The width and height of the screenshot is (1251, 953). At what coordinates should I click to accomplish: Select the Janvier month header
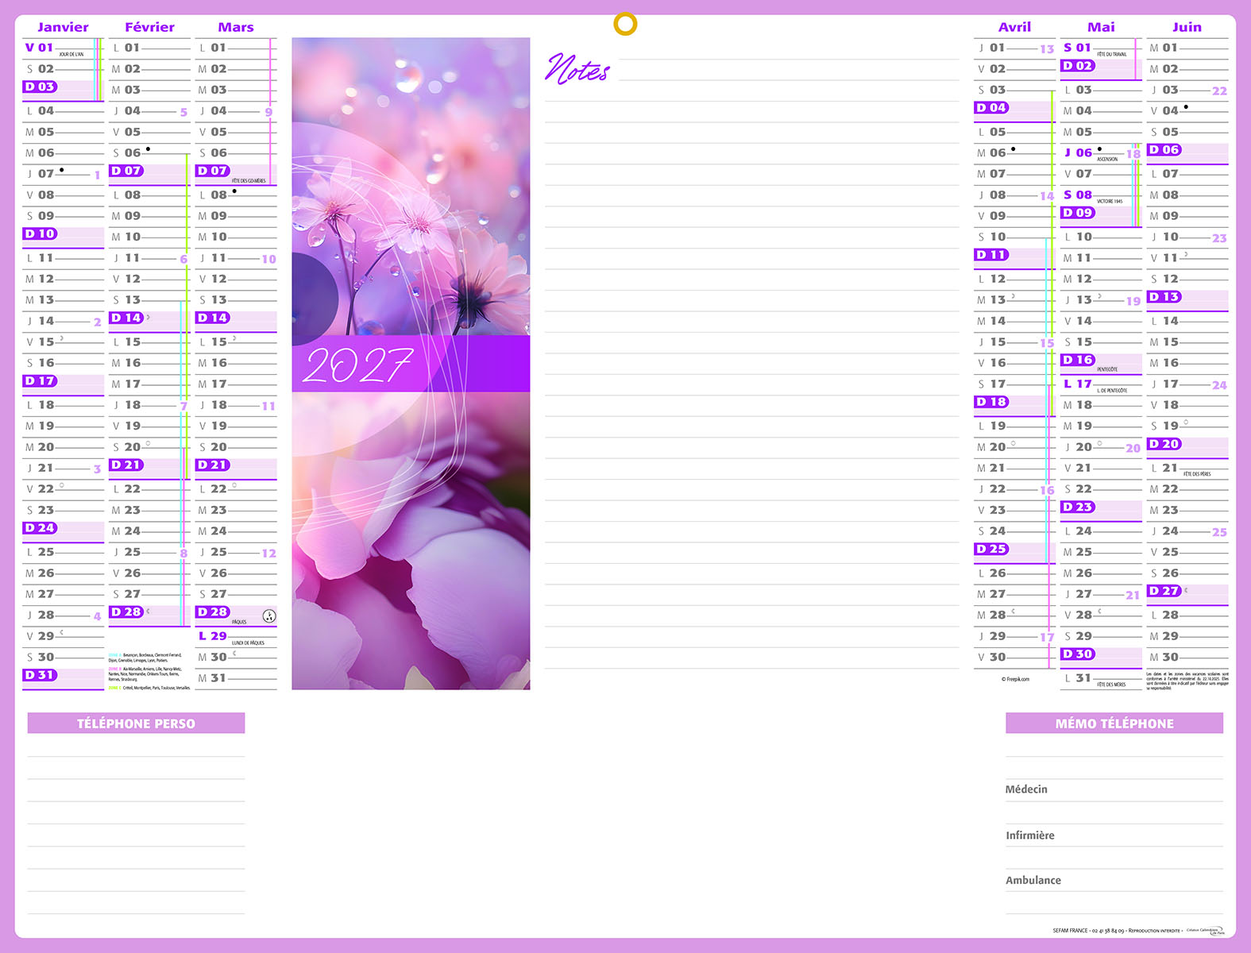click(63, 27)
